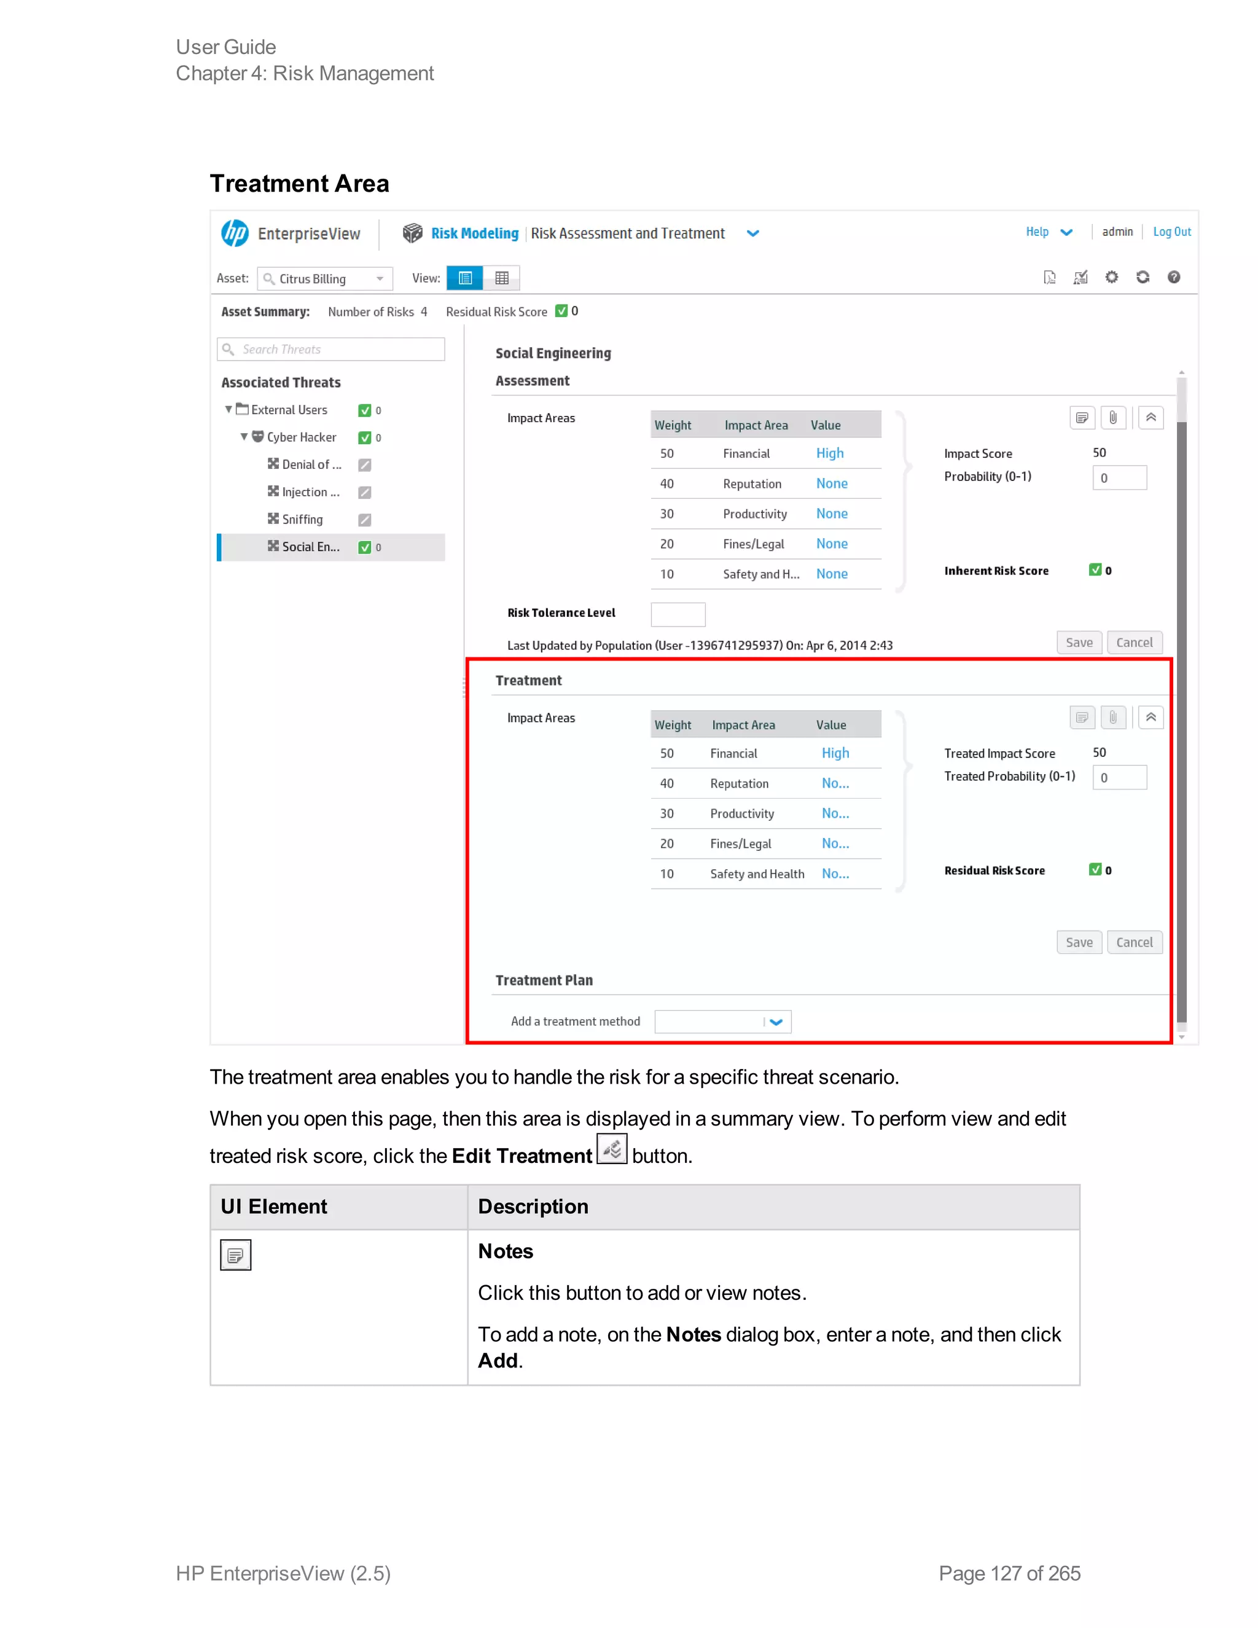Change Safety and H... value None in Assessment
1258x1628 pixels.
click(832, 574)
